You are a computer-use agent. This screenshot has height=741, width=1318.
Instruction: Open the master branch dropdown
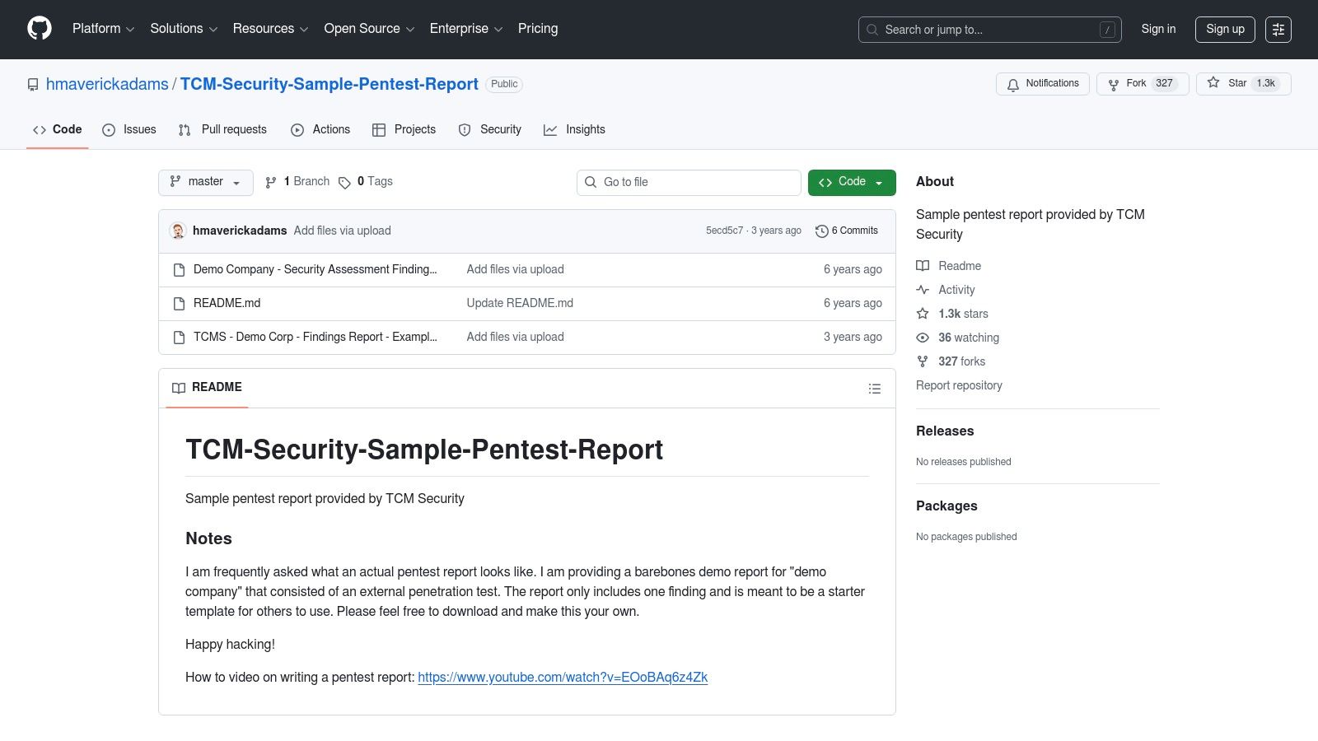[x=205, y=182]
